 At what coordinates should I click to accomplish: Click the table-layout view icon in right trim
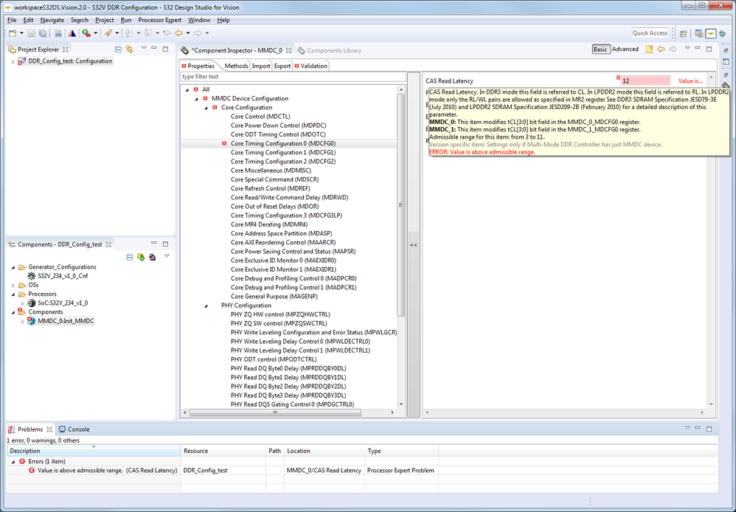pyautogui.click(x=726, y=61)
